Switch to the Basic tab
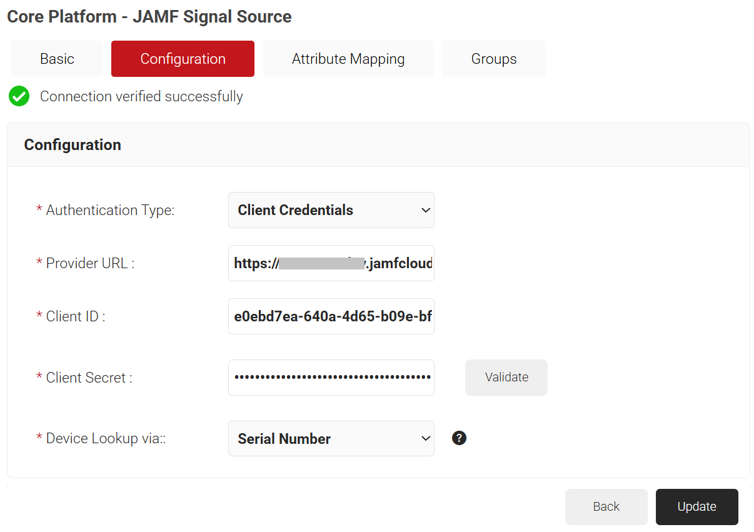 [x=57, y=59]
